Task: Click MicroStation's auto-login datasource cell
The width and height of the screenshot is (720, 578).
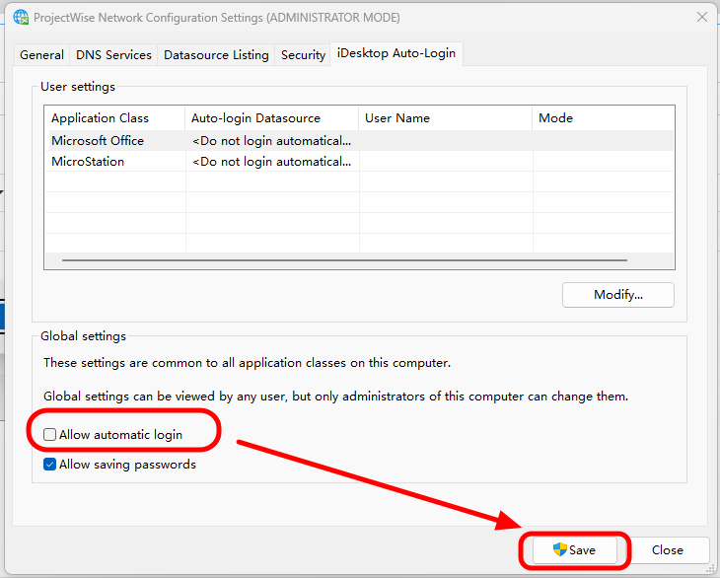Action: 272,162
